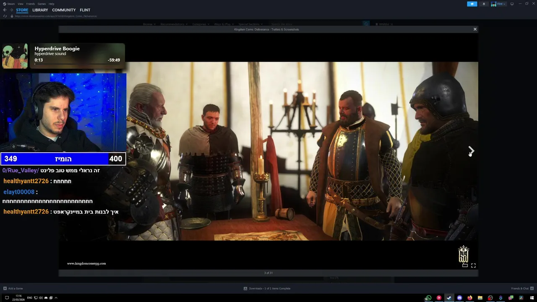Open Friends & Chat
Image resolution: width=537 pixels, height=302 pixels.
(x=520, y=289)
